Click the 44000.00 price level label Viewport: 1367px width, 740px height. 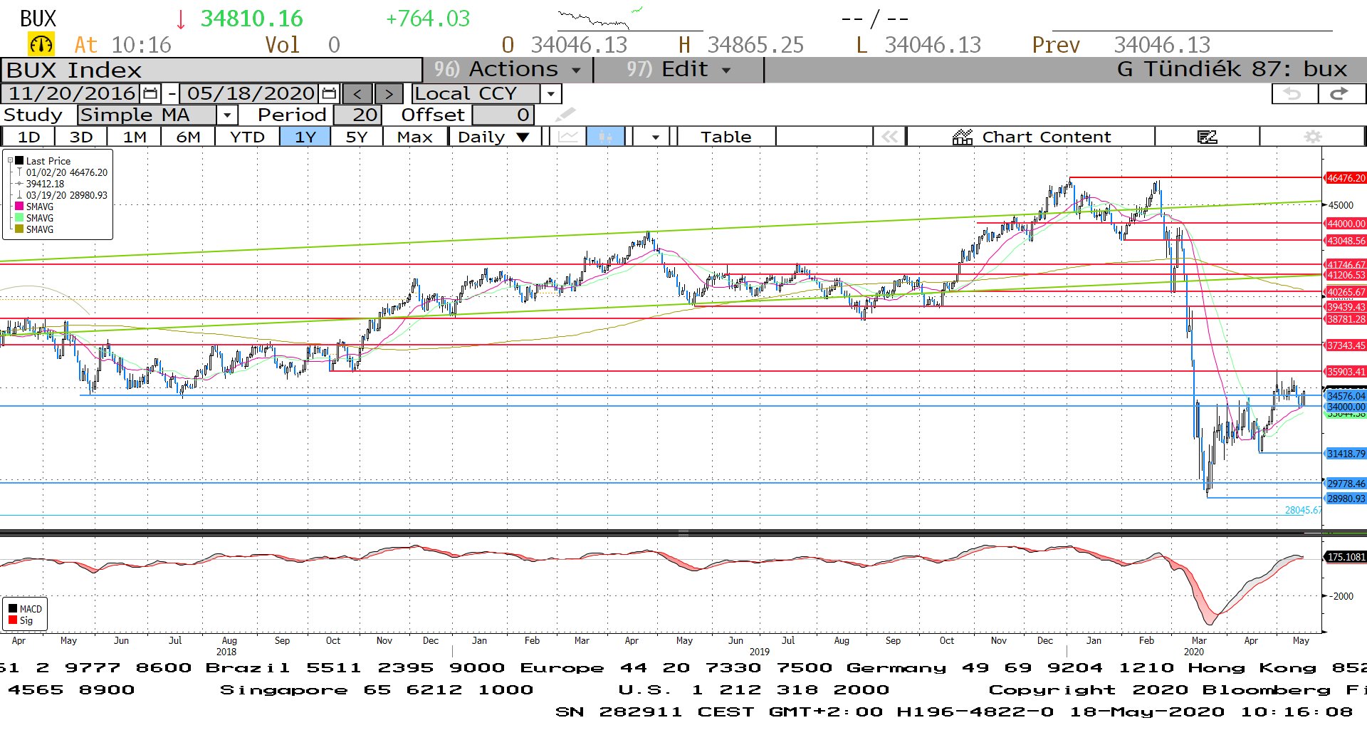coord(1346,224)
